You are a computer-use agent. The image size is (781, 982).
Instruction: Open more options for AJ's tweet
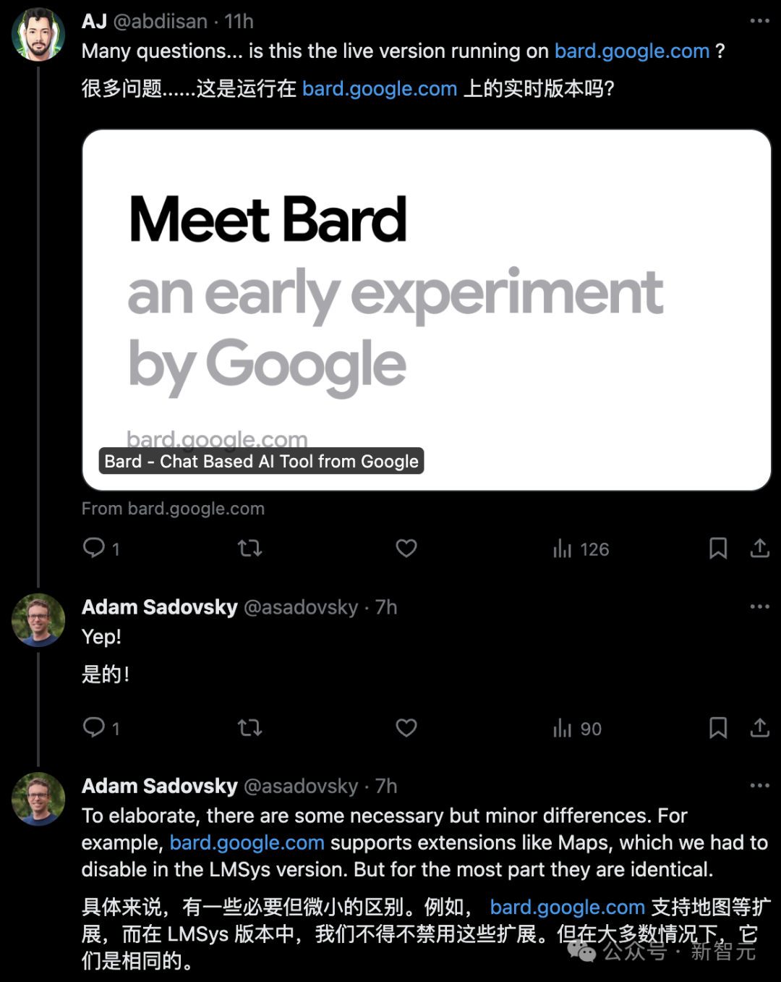[x=759, y=21]
